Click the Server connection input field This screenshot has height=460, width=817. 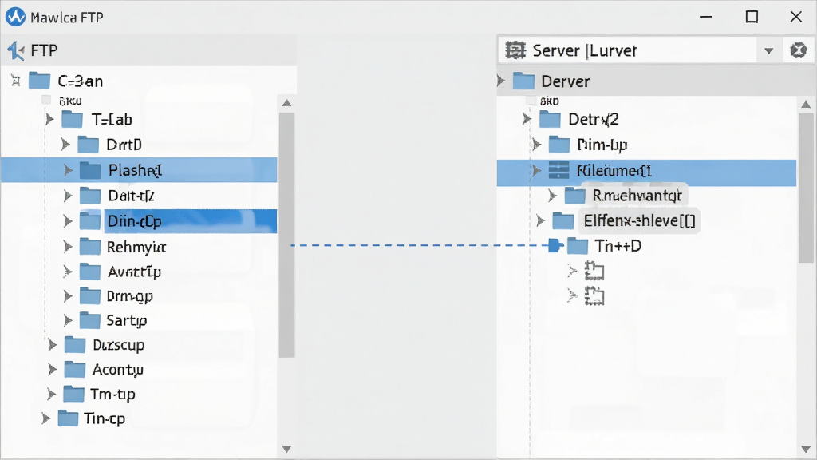coord(627,50)
